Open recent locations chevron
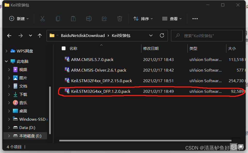The image size is (248, 153). 30,36
